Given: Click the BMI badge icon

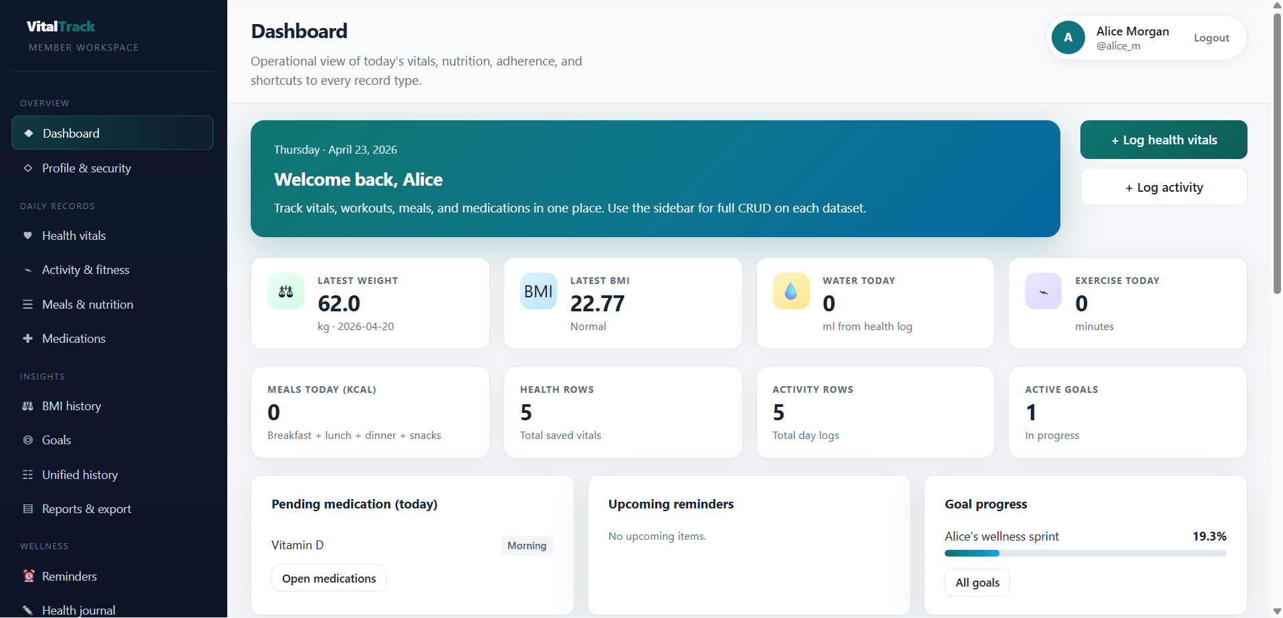Looking at the screenshot, I should coord(538,291).
